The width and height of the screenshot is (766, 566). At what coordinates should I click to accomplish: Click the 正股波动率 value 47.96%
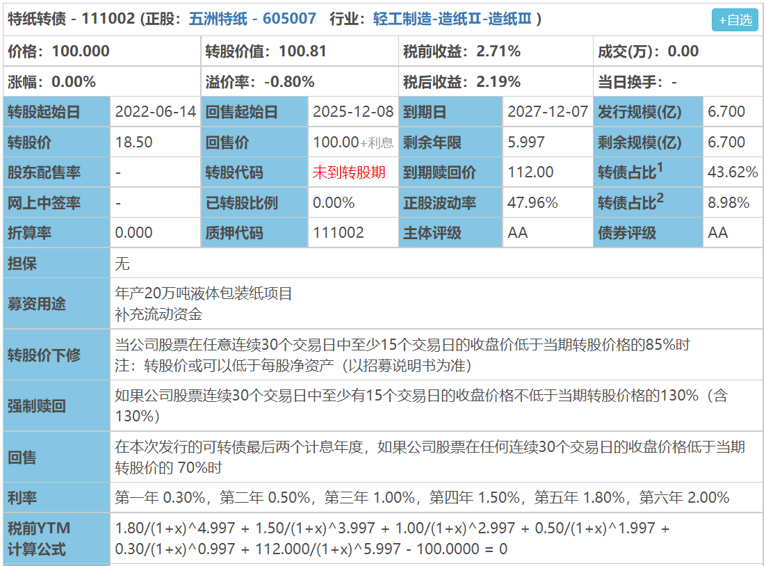coord(532,203)
